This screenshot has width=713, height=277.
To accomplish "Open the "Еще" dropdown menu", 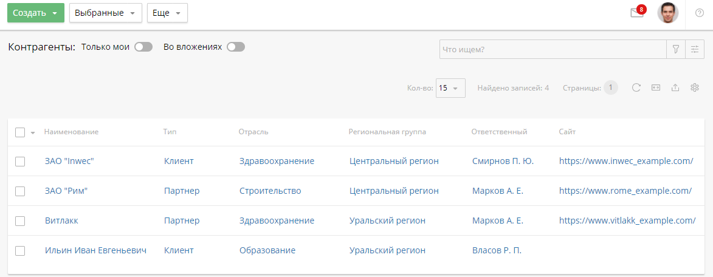I will click(167, 13).
